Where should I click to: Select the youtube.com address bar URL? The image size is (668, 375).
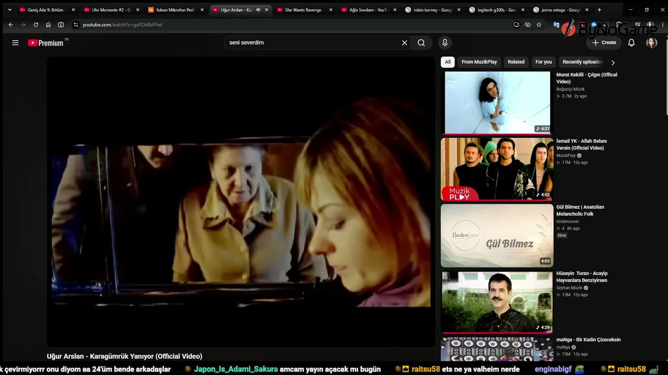[x=122, y=24]
